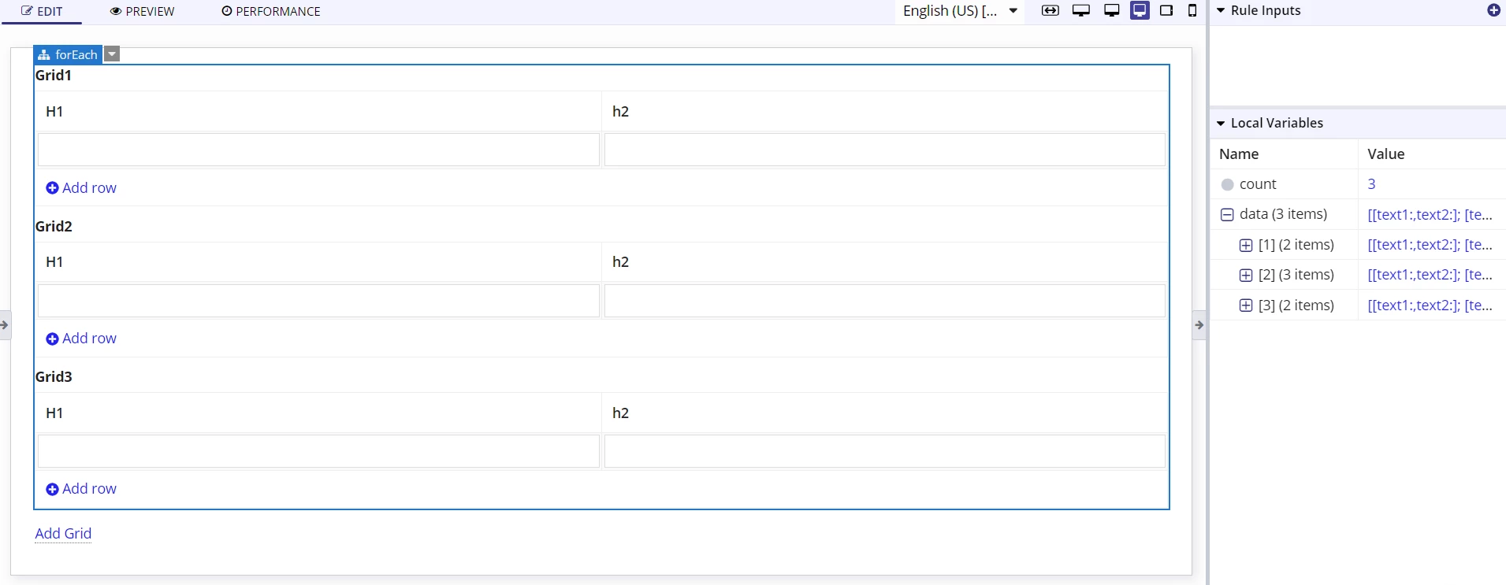The image size is (1506, 585).
Task: Toggle the second desktop monitor preview size
Action: [1111, 11]
